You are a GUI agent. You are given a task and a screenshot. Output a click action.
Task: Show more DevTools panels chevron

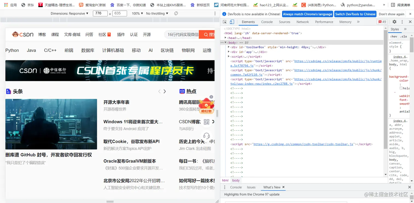pos(358,22)
